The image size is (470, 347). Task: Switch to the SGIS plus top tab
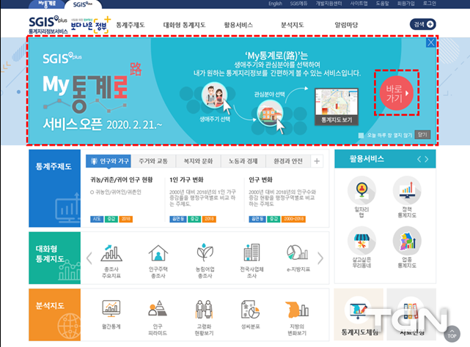pyautogui.click(x=83, y=4)
